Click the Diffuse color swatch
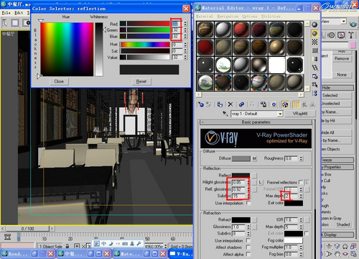Screen dimensions: 359x259 tap(241, 158)
